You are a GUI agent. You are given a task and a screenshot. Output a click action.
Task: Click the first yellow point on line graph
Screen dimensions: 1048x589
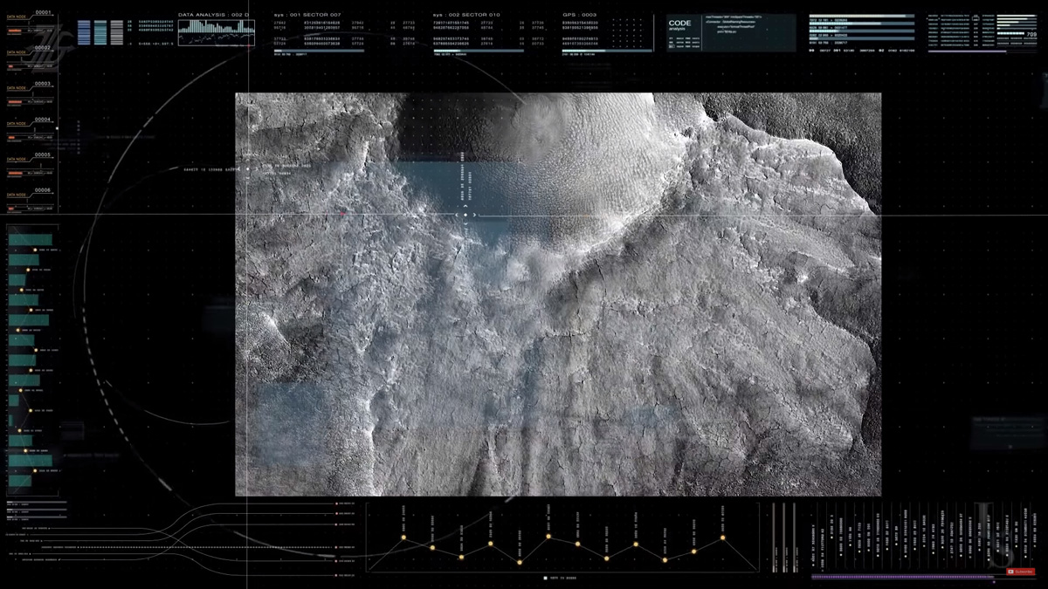click(403, 538)
